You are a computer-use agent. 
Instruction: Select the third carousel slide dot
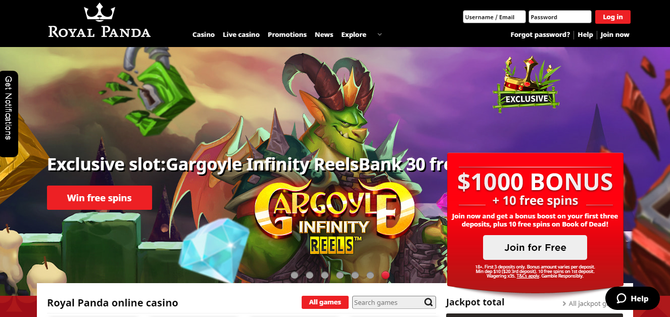pos(325,275)
